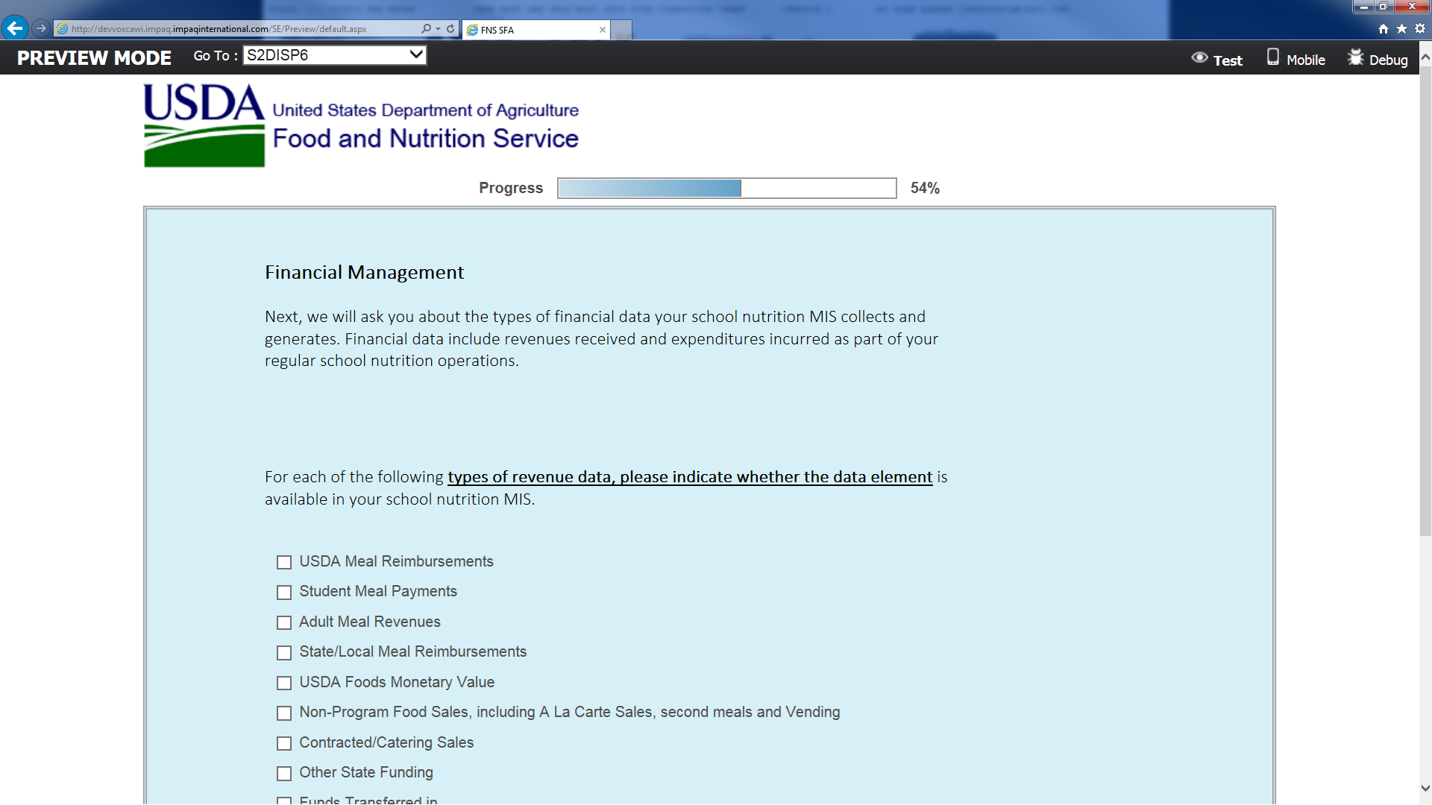Tick Contracted/Catering Sales checkbox
Screen dimensions: 1432x805
[284, 743]
